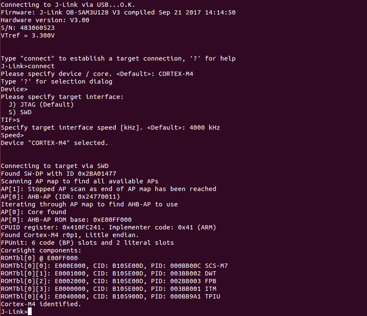Click the ROM base address 0xE00FF000
The image size is (367, 316).
(112, 220)
